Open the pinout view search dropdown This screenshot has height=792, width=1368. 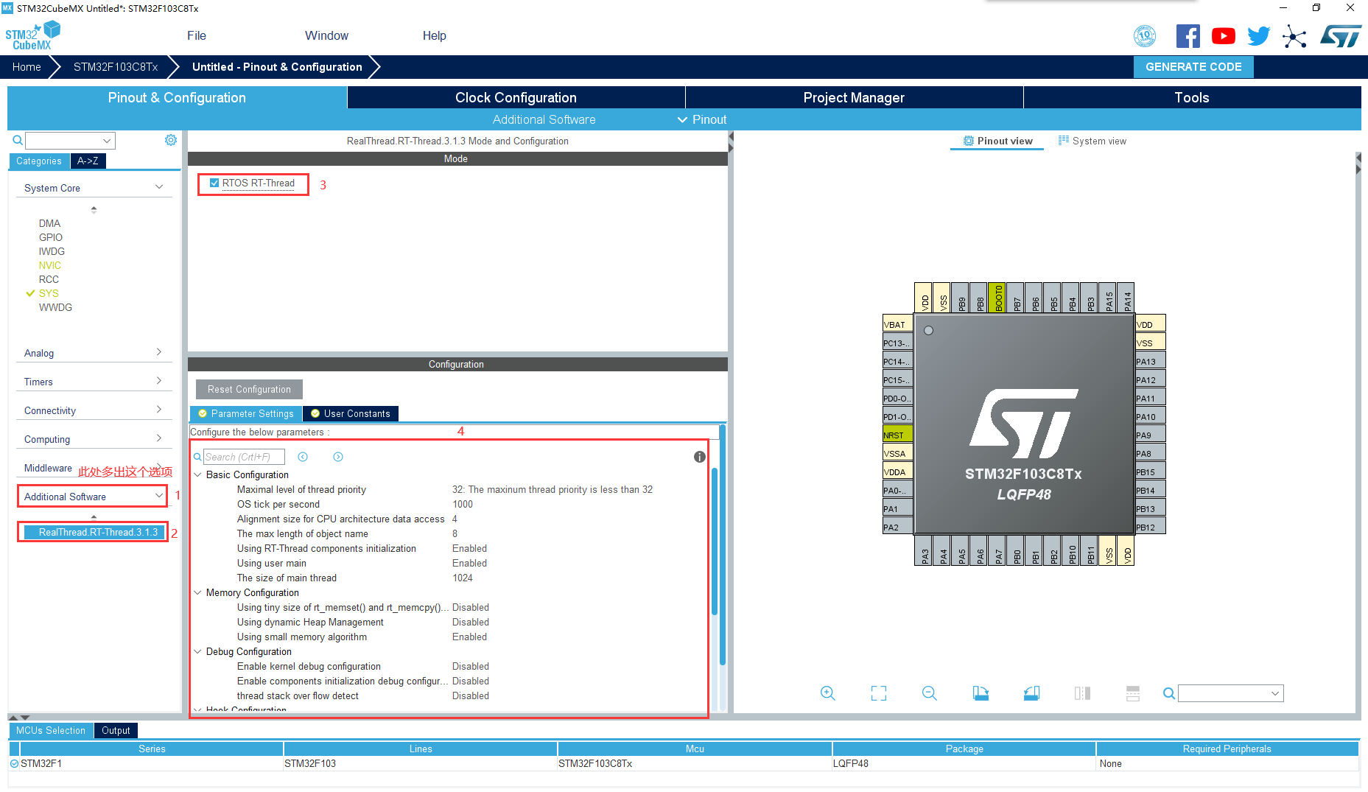click(1275, 693)
